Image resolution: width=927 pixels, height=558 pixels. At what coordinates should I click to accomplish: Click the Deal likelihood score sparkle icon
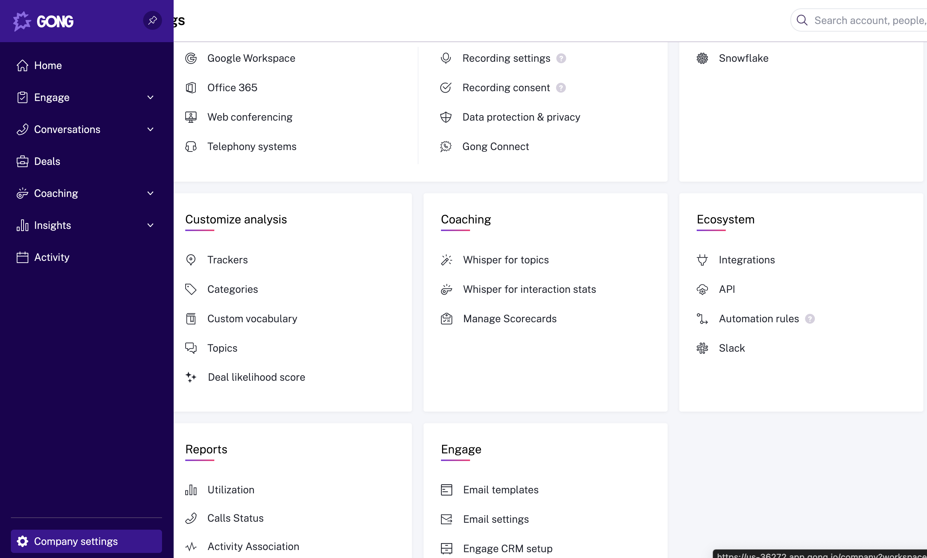(x=191, y=377)
